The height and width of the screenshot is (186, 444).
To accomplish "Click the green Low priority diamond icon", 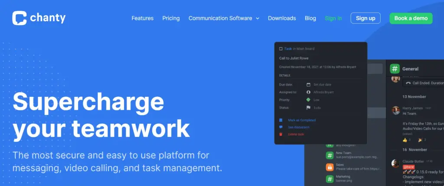I will pyautogui.click(x=308, y=100).
